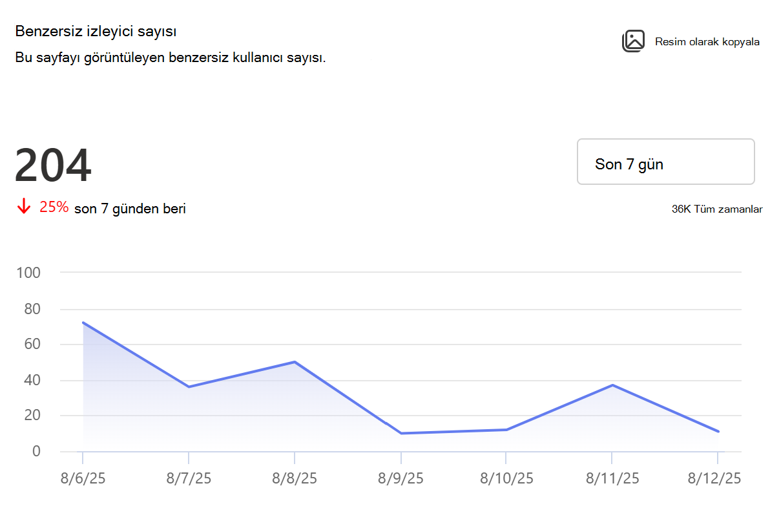The height and width of the screenshot is (530, 770).
Task: Click the '8/6/25' axis date label
Action: (x=83, y=478)
